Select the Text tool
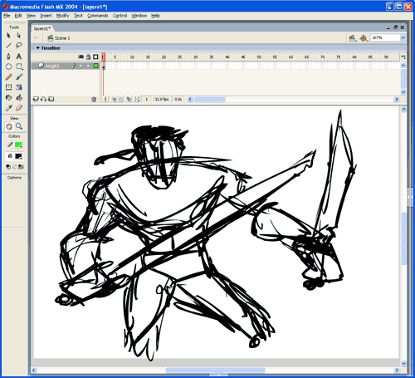Image resolution: width=415 pixels, height=378 pixels. (19, 56)
